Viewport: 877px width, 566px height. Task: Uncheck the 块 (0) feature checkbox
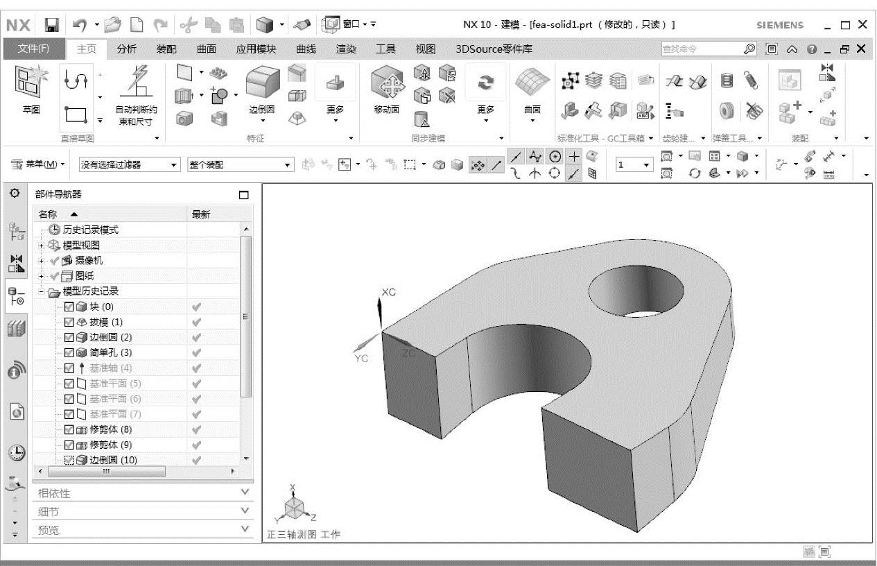click(69, 307)
